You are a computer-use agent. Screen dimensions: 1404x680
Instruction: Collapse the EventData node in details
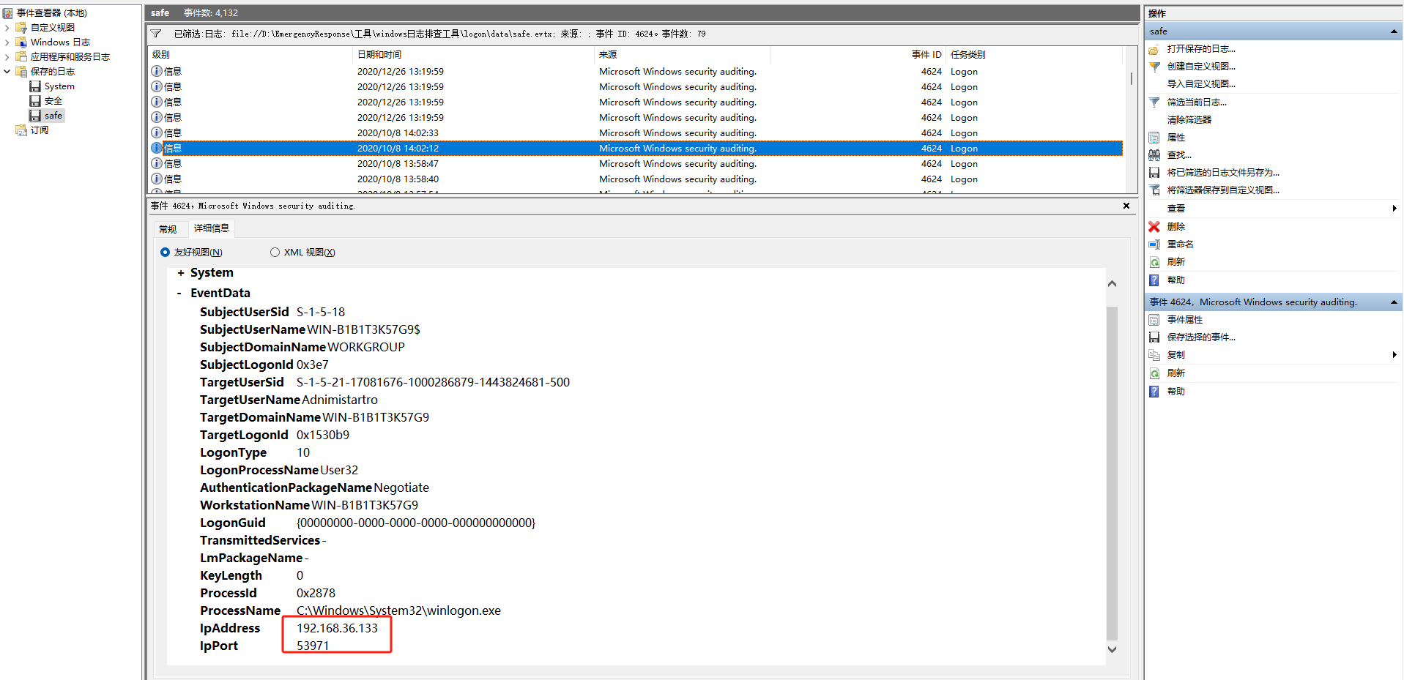179,294
